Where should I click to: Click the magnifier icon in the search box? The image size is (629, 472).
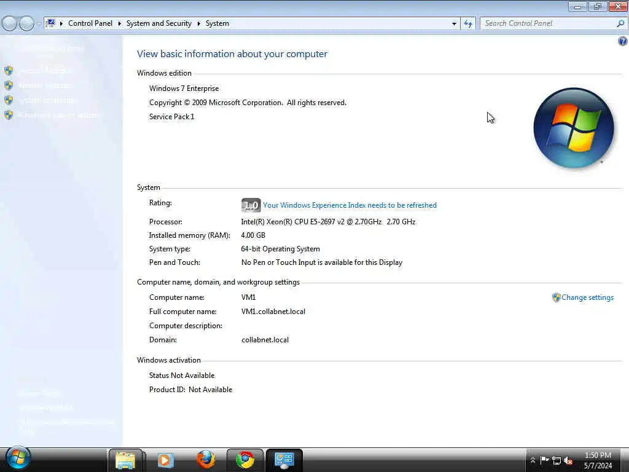(620, 23)
